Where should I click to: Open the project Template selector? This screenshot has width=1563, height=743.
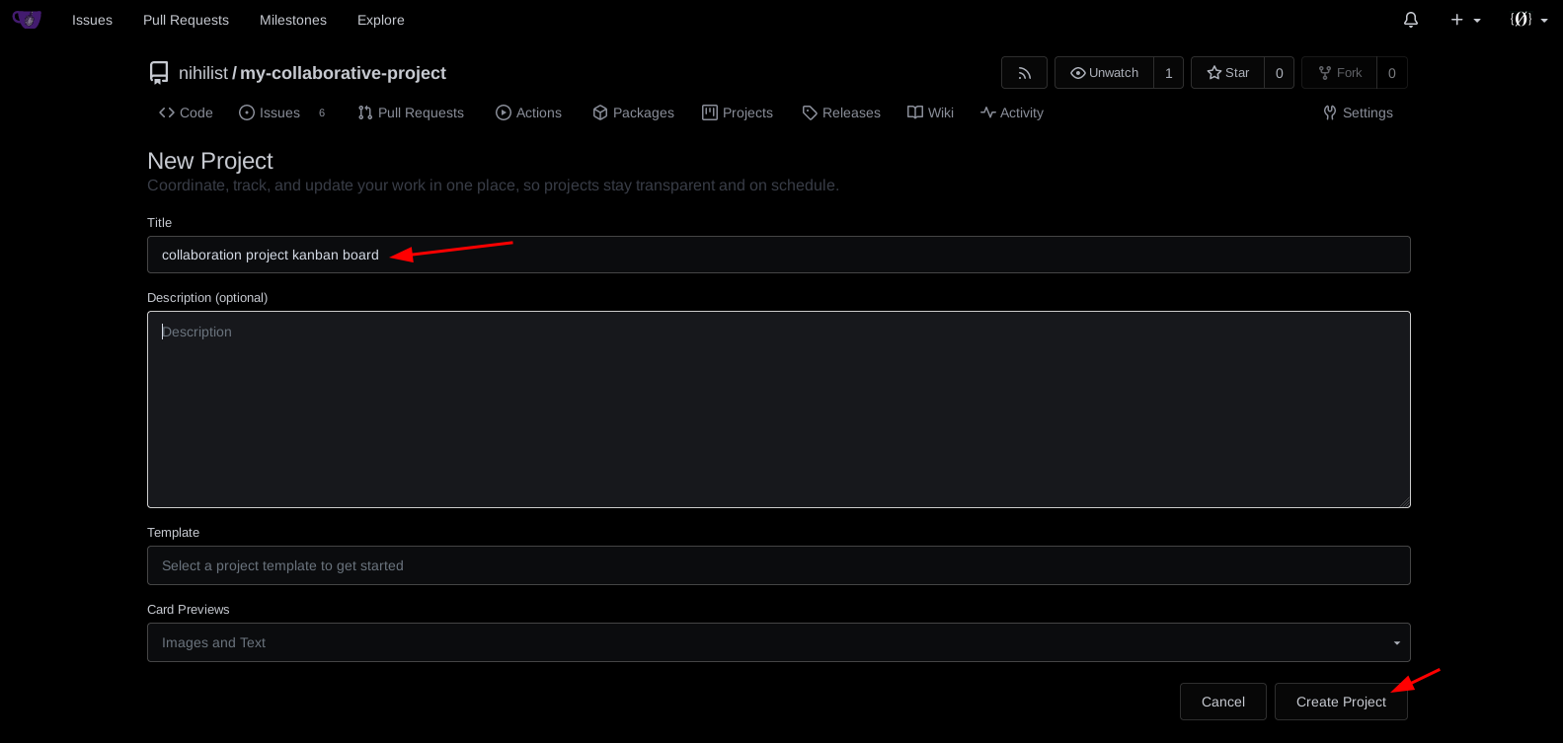(x=778, y=565)
